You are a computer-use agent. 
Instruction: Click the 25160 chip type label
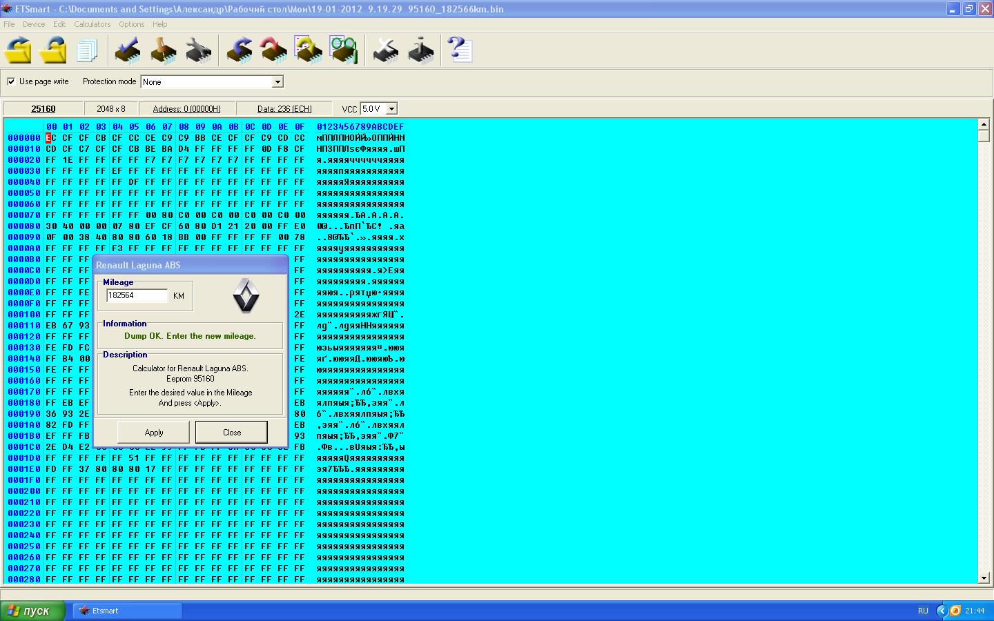point(43,109)
